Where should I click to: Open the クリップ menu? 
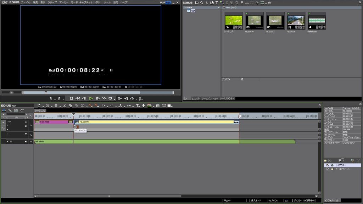point(52,2)
